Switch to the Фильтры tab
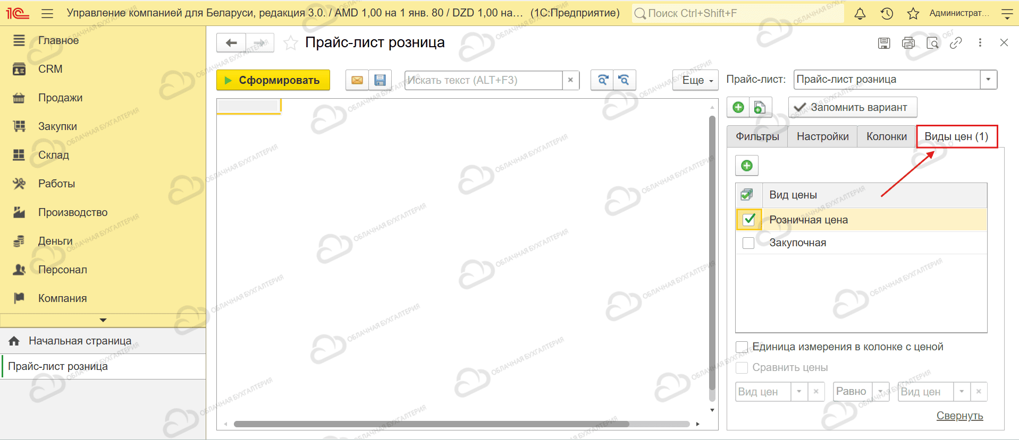 [x=757, y=136]
